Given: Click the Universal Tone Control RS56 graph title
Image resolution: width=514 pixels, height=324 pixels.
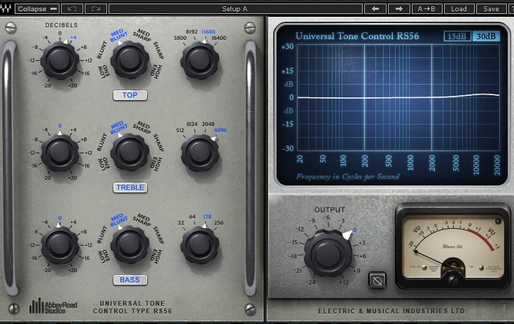Looking at the screenshot, I should tap(357, 36).
